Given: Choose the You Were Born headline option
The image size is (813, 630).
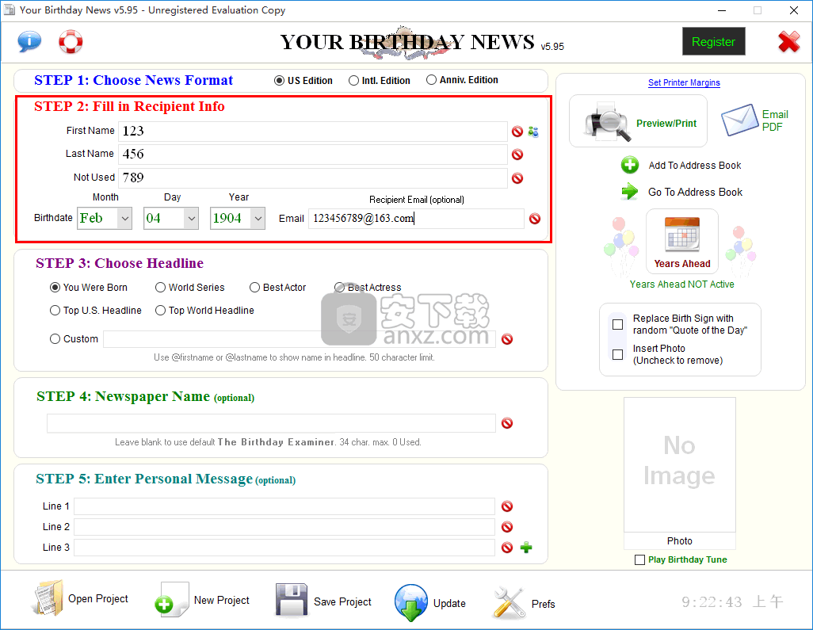Looking at the screenshot, I should [x=55, y=287].
